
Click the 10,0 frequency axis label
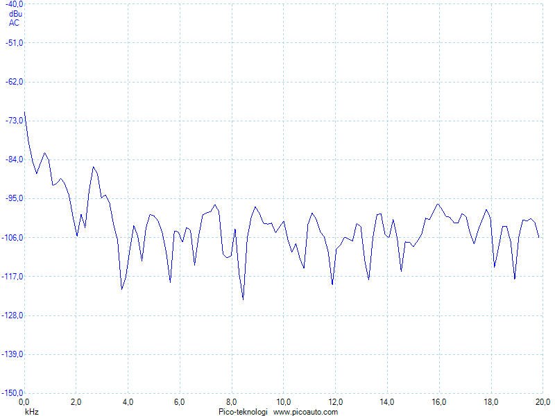(284, 402)
